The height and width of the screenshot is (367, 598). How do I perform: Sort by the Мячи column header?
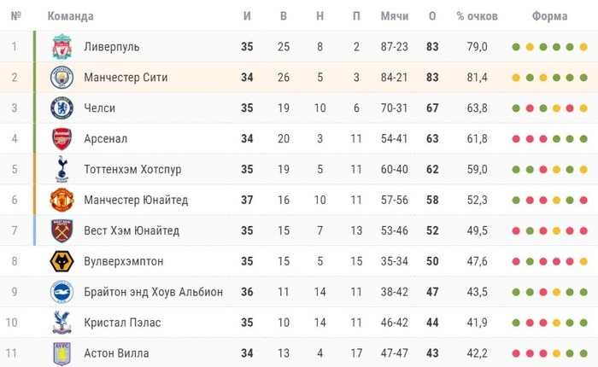[x=395, y=16]
